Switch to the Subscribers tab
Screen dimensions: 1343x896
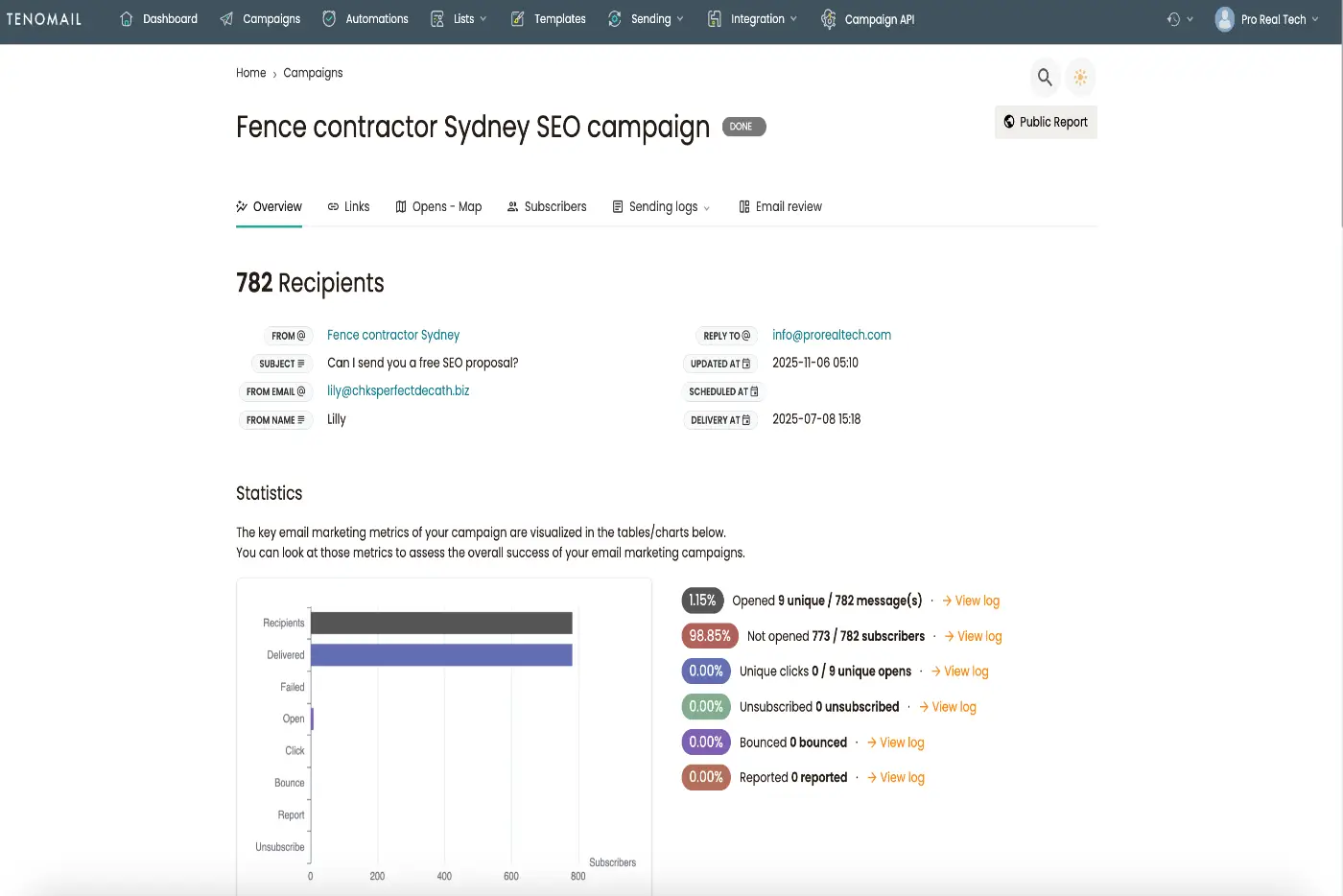(x=547, y=206)
